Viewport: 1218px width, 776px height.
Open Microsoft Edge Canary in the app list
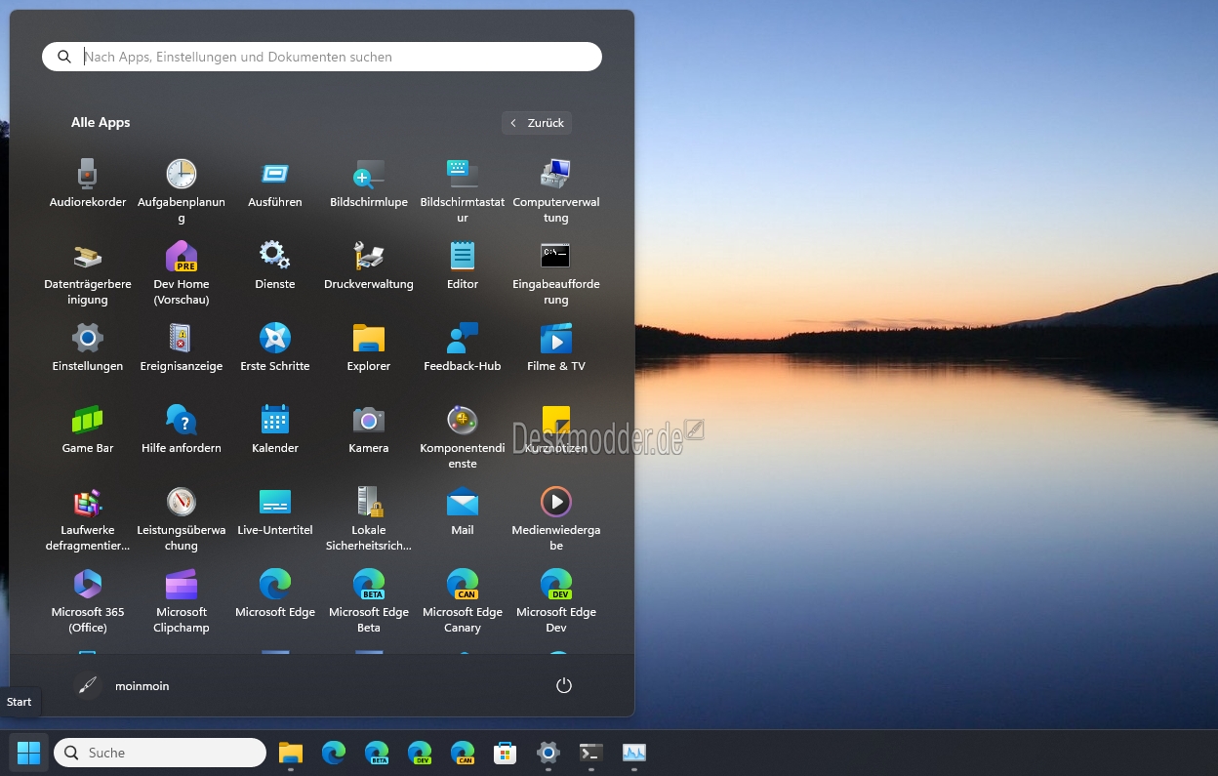463,600
